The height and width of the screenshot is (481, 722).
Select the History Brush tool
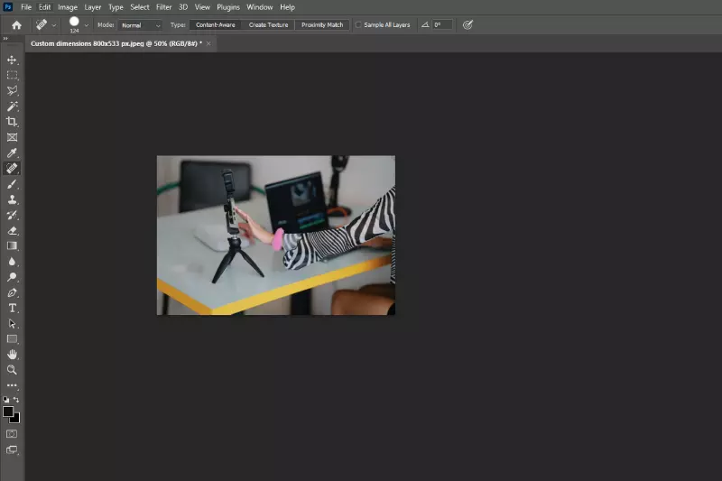[x=12, y=215]
